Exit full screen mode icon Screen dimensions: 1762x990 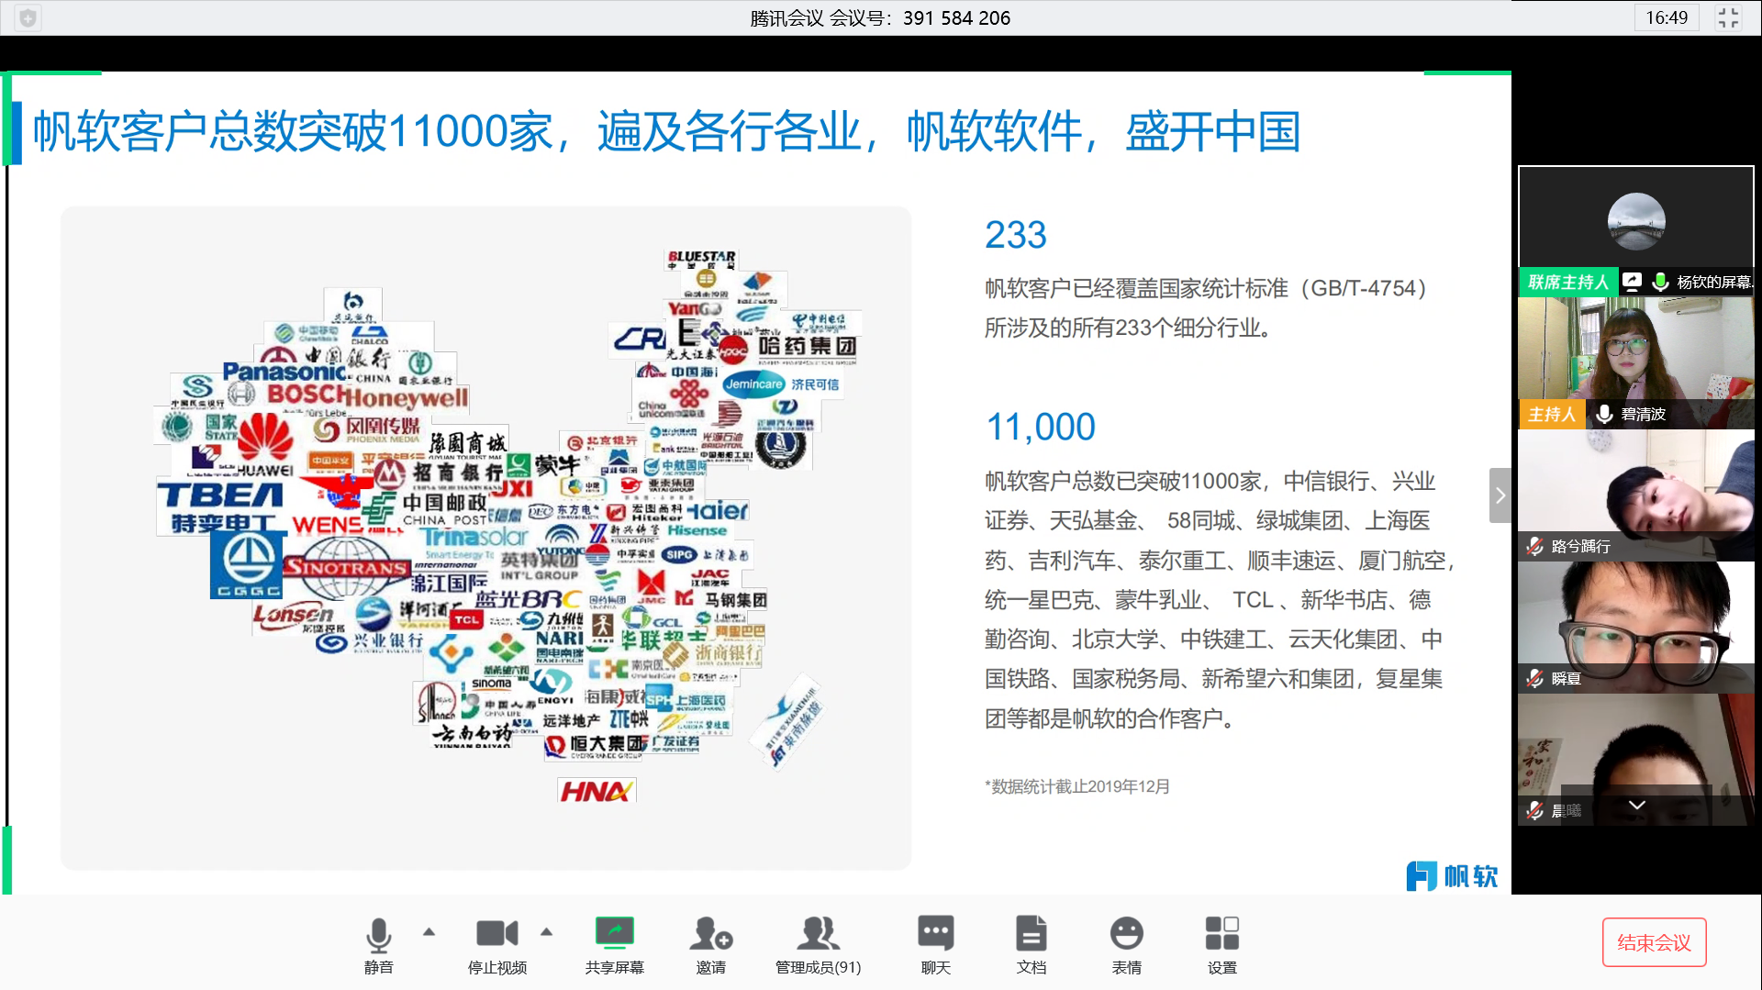click(1728, 17)
